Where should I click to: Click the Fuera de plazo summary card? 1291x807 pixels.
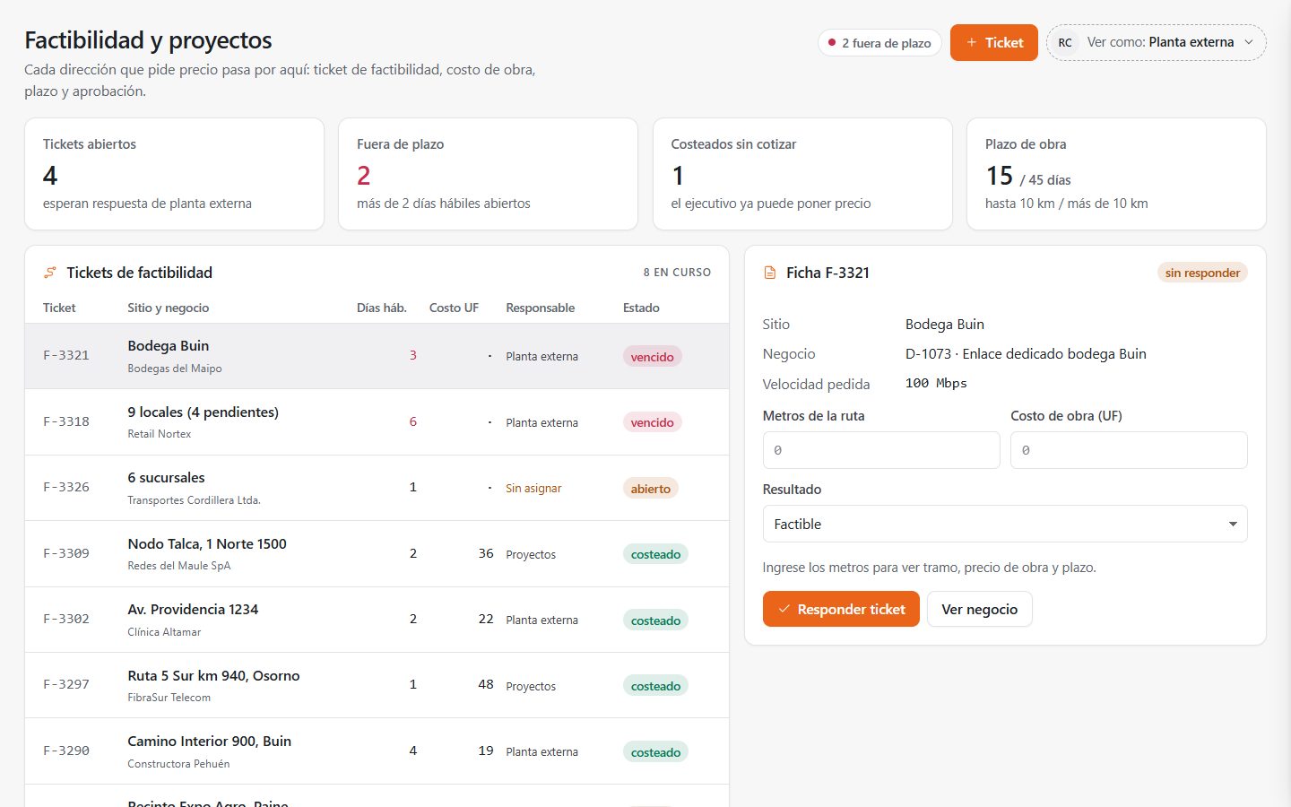tap(488, 174)
